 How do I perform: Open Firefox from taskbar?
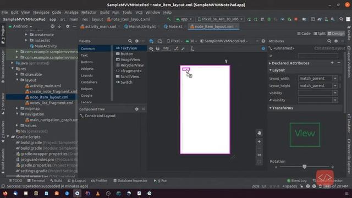tap(5, 193)
